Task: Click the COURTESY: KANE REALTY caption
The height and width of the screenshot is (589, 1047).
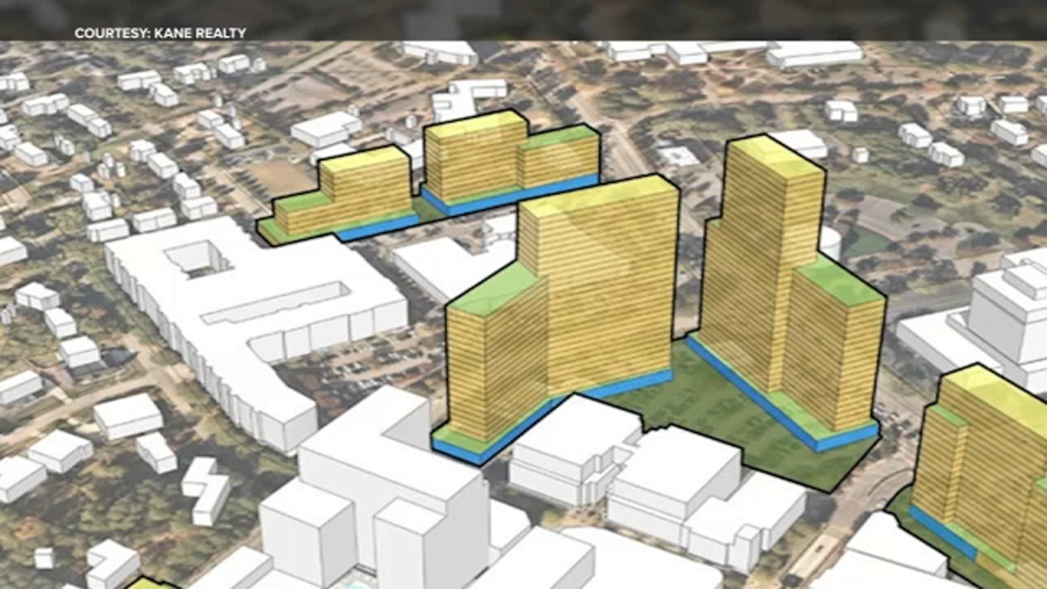Action: click(x=159, y=31)
